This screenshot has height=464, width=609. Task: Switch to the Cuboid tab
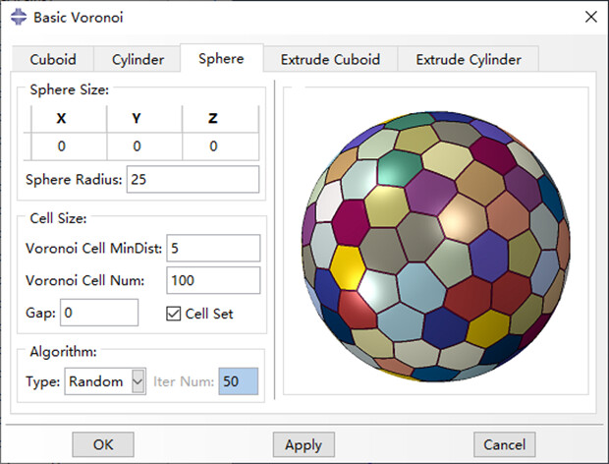(x=53, y=59)
